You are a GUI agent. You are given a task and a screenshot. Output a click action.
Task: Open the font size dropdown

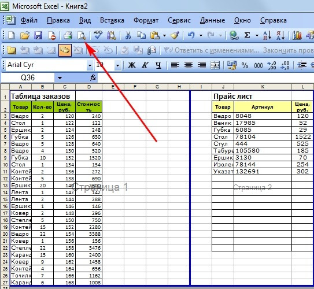coord(117,65)
